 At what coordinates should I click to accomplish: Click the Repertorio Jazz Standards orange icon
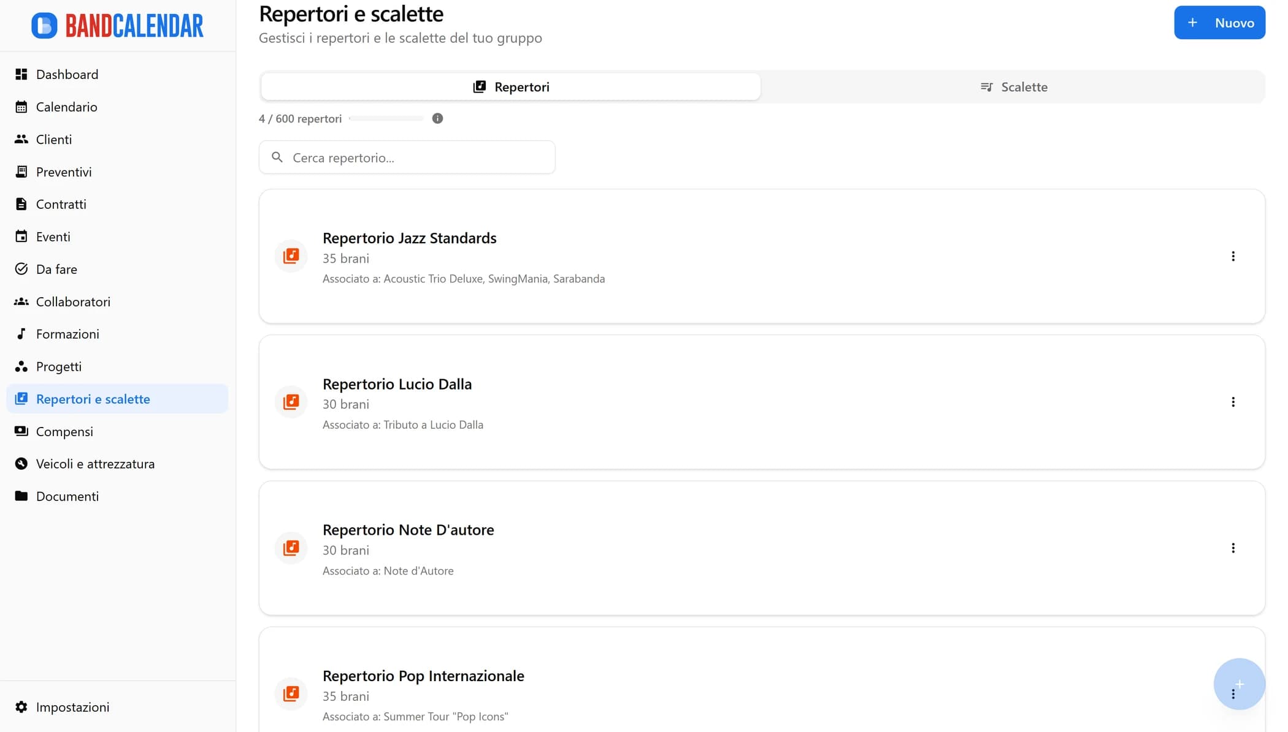[x=291, y=256]
